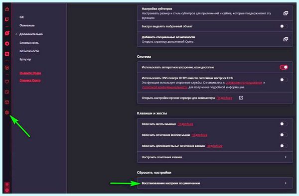The image size is (299, 196).
Task: Click the Клавиши и жесты heading
Action: click(152, 113)
